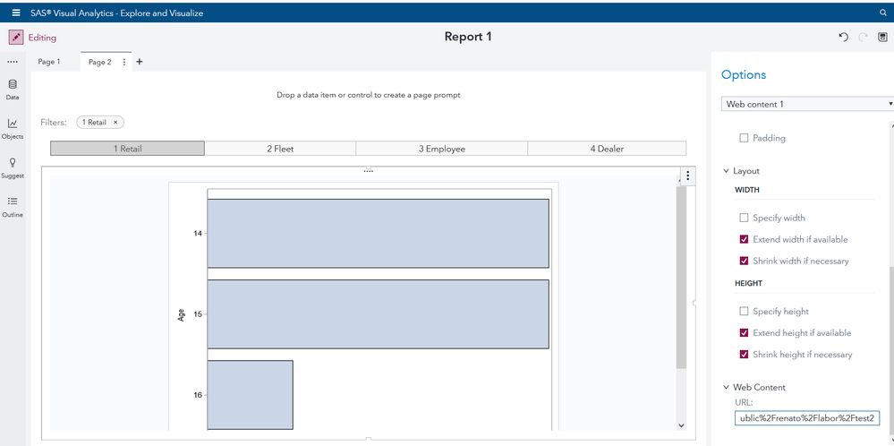Collapse the Web Content section

[727, 387]
